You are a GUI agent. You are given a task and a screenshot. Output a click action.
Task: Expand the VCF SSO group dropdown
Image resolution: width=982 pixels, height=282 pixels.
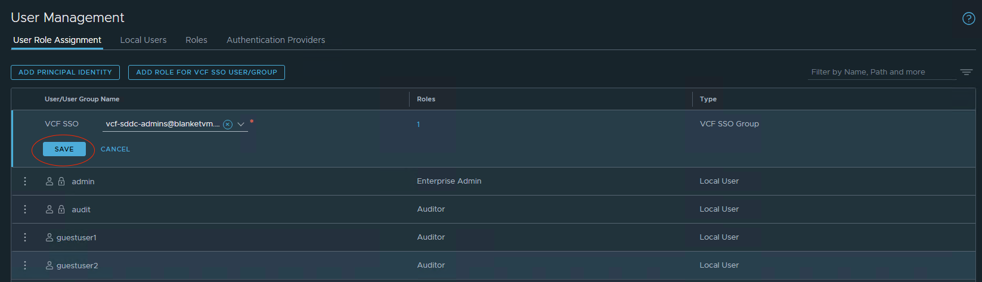click(241, 125)
